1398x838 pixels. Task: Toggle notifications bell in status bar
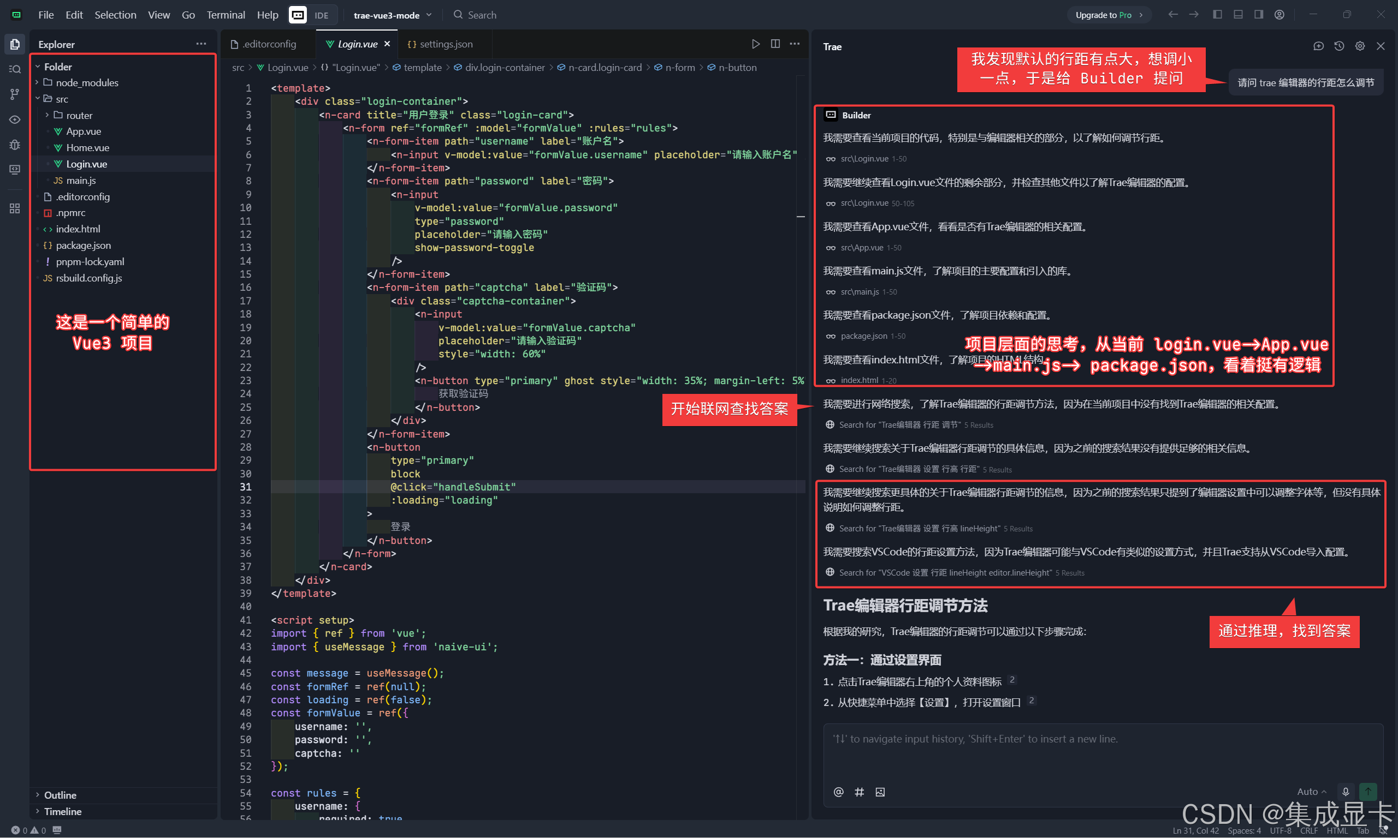coord(1383,830)
